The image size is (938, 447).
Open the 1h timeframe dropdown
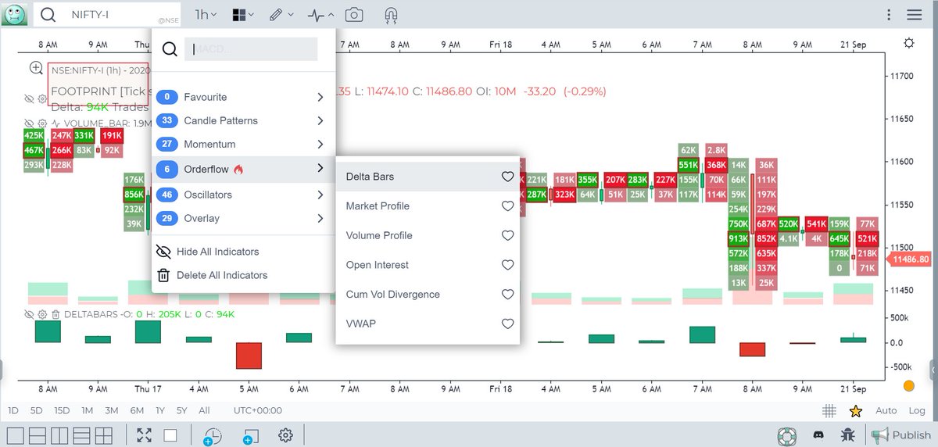(x=206, y=15)
